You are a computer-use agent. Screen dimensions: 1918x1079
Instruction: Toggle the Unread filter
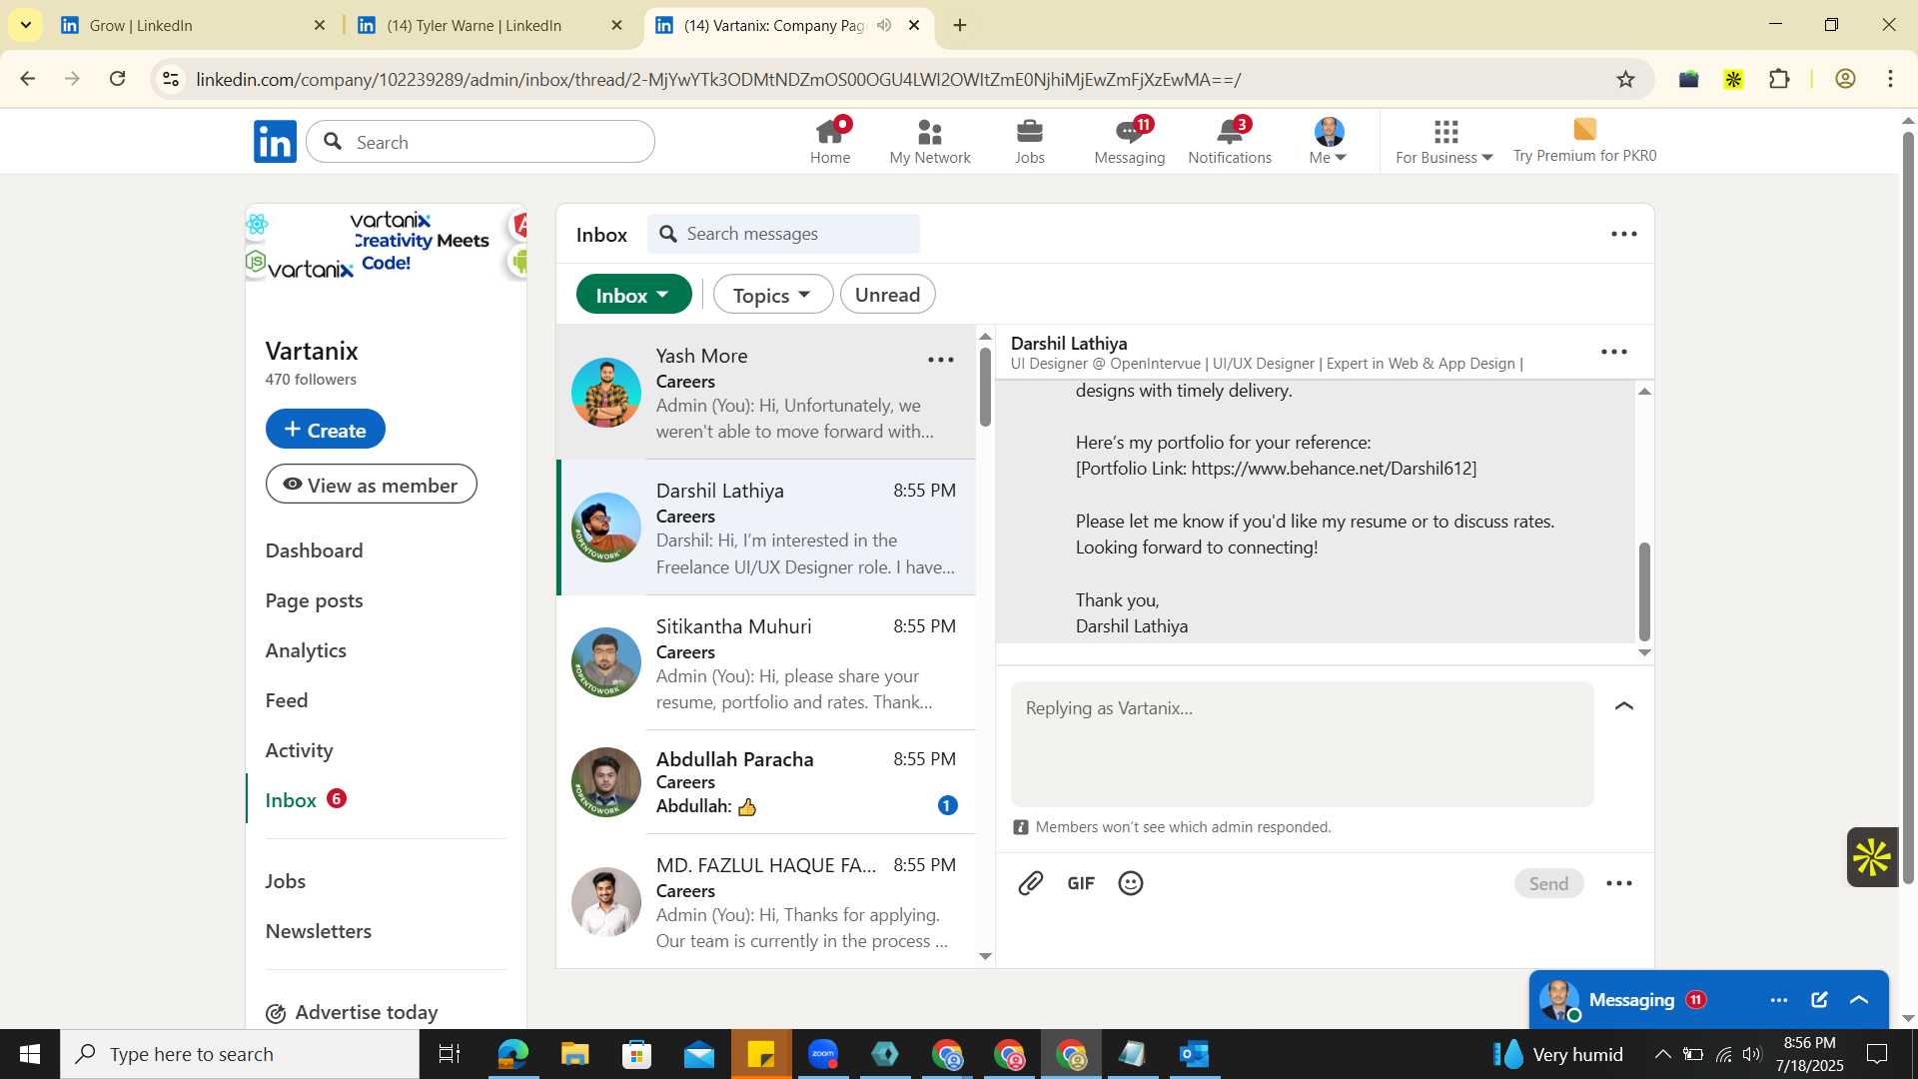click(x=887, y=295)
